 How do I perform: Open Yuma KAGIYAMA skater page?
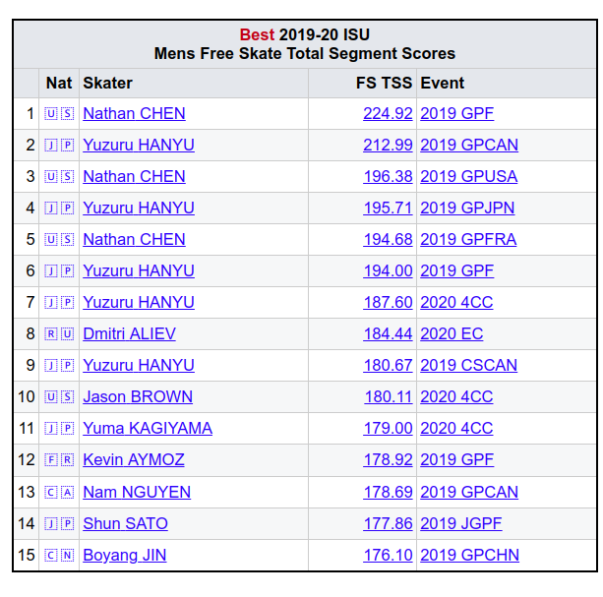148,429
